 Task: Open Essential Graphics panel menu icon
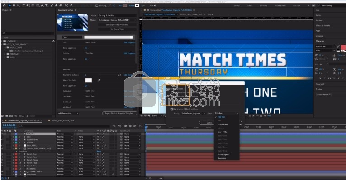(x=76, y=10)
